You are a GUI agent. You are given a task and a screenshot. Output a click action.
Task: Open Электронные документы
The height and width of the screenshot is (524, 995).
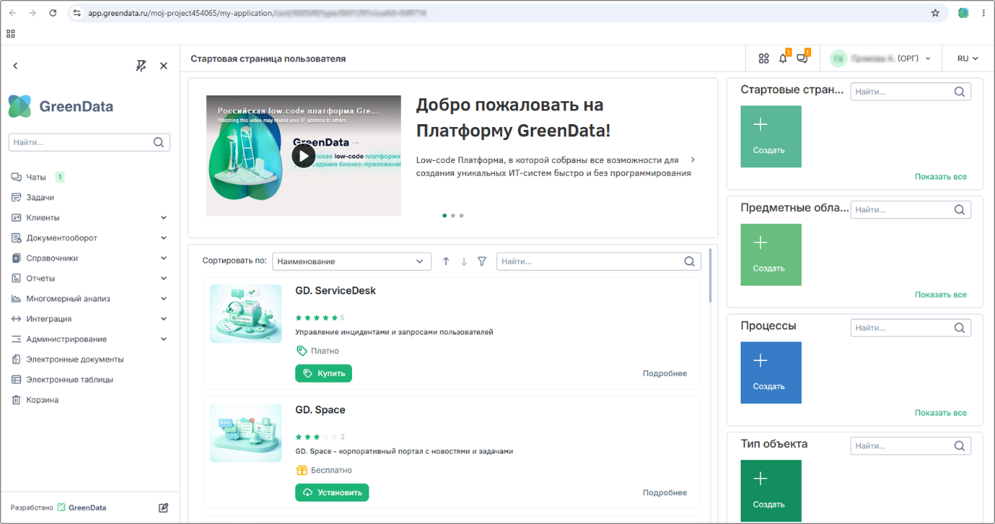click(75, 360)
